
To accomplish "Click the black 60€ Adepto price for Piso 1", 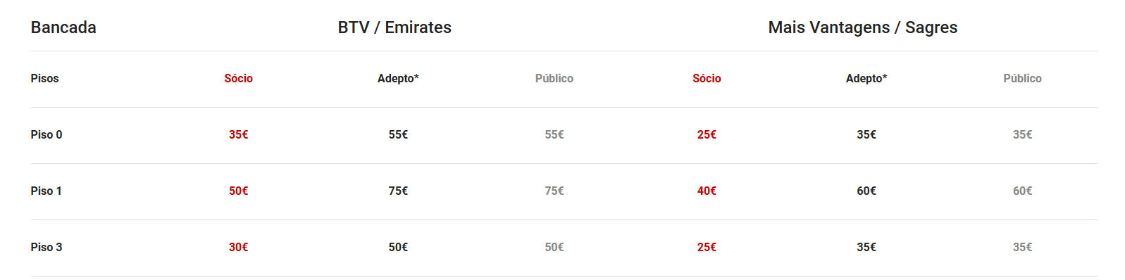I will [x=866, y=191].
